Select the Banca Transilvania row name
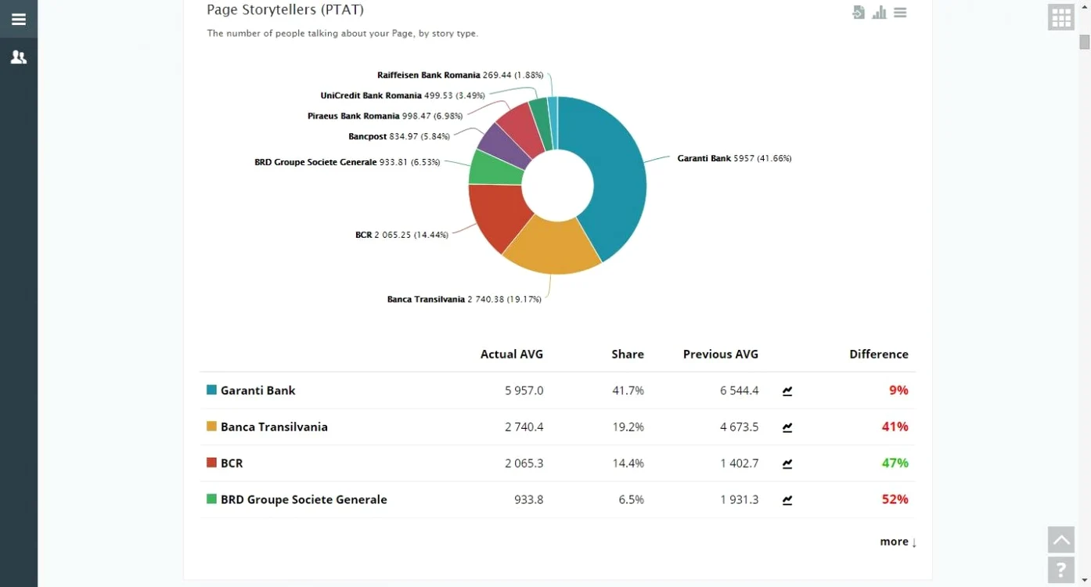The height and width of the screenshot is (587, 1091). click(x=274, y=427)
